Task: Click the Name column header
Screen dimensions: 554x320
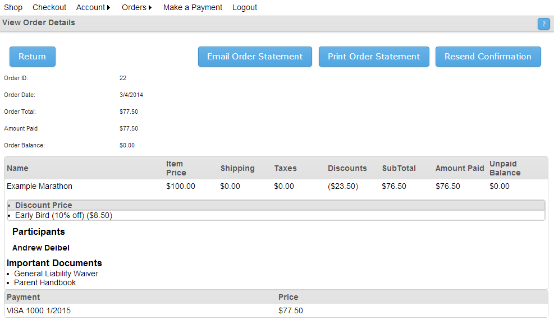Action: pyautogui.click(x=17, y=168)
